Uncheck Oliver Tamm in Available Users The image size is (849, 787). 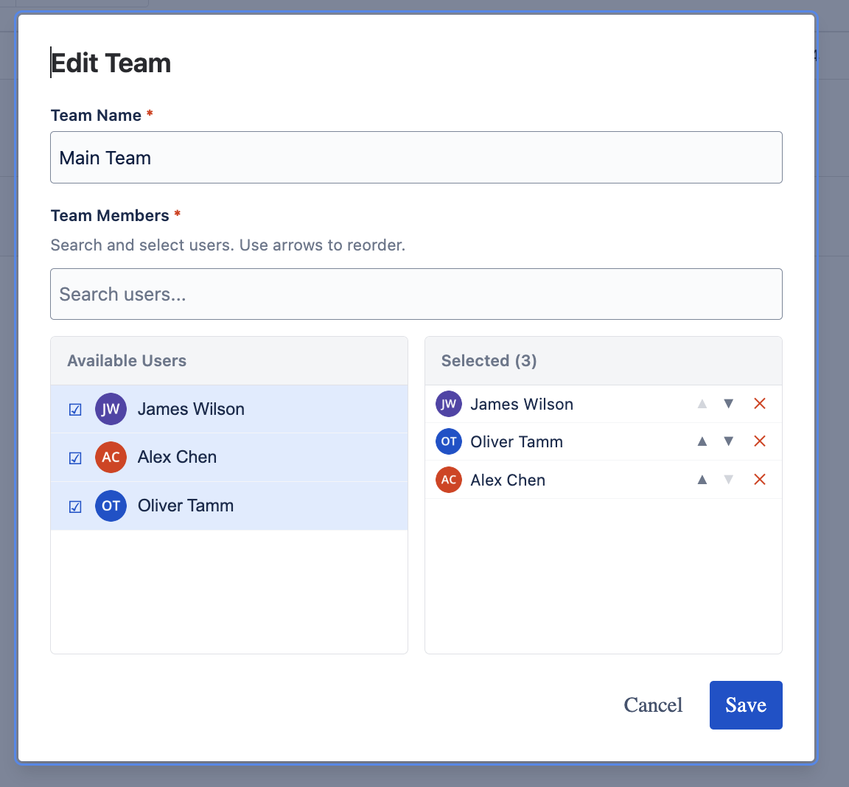[x=74, y=506]
